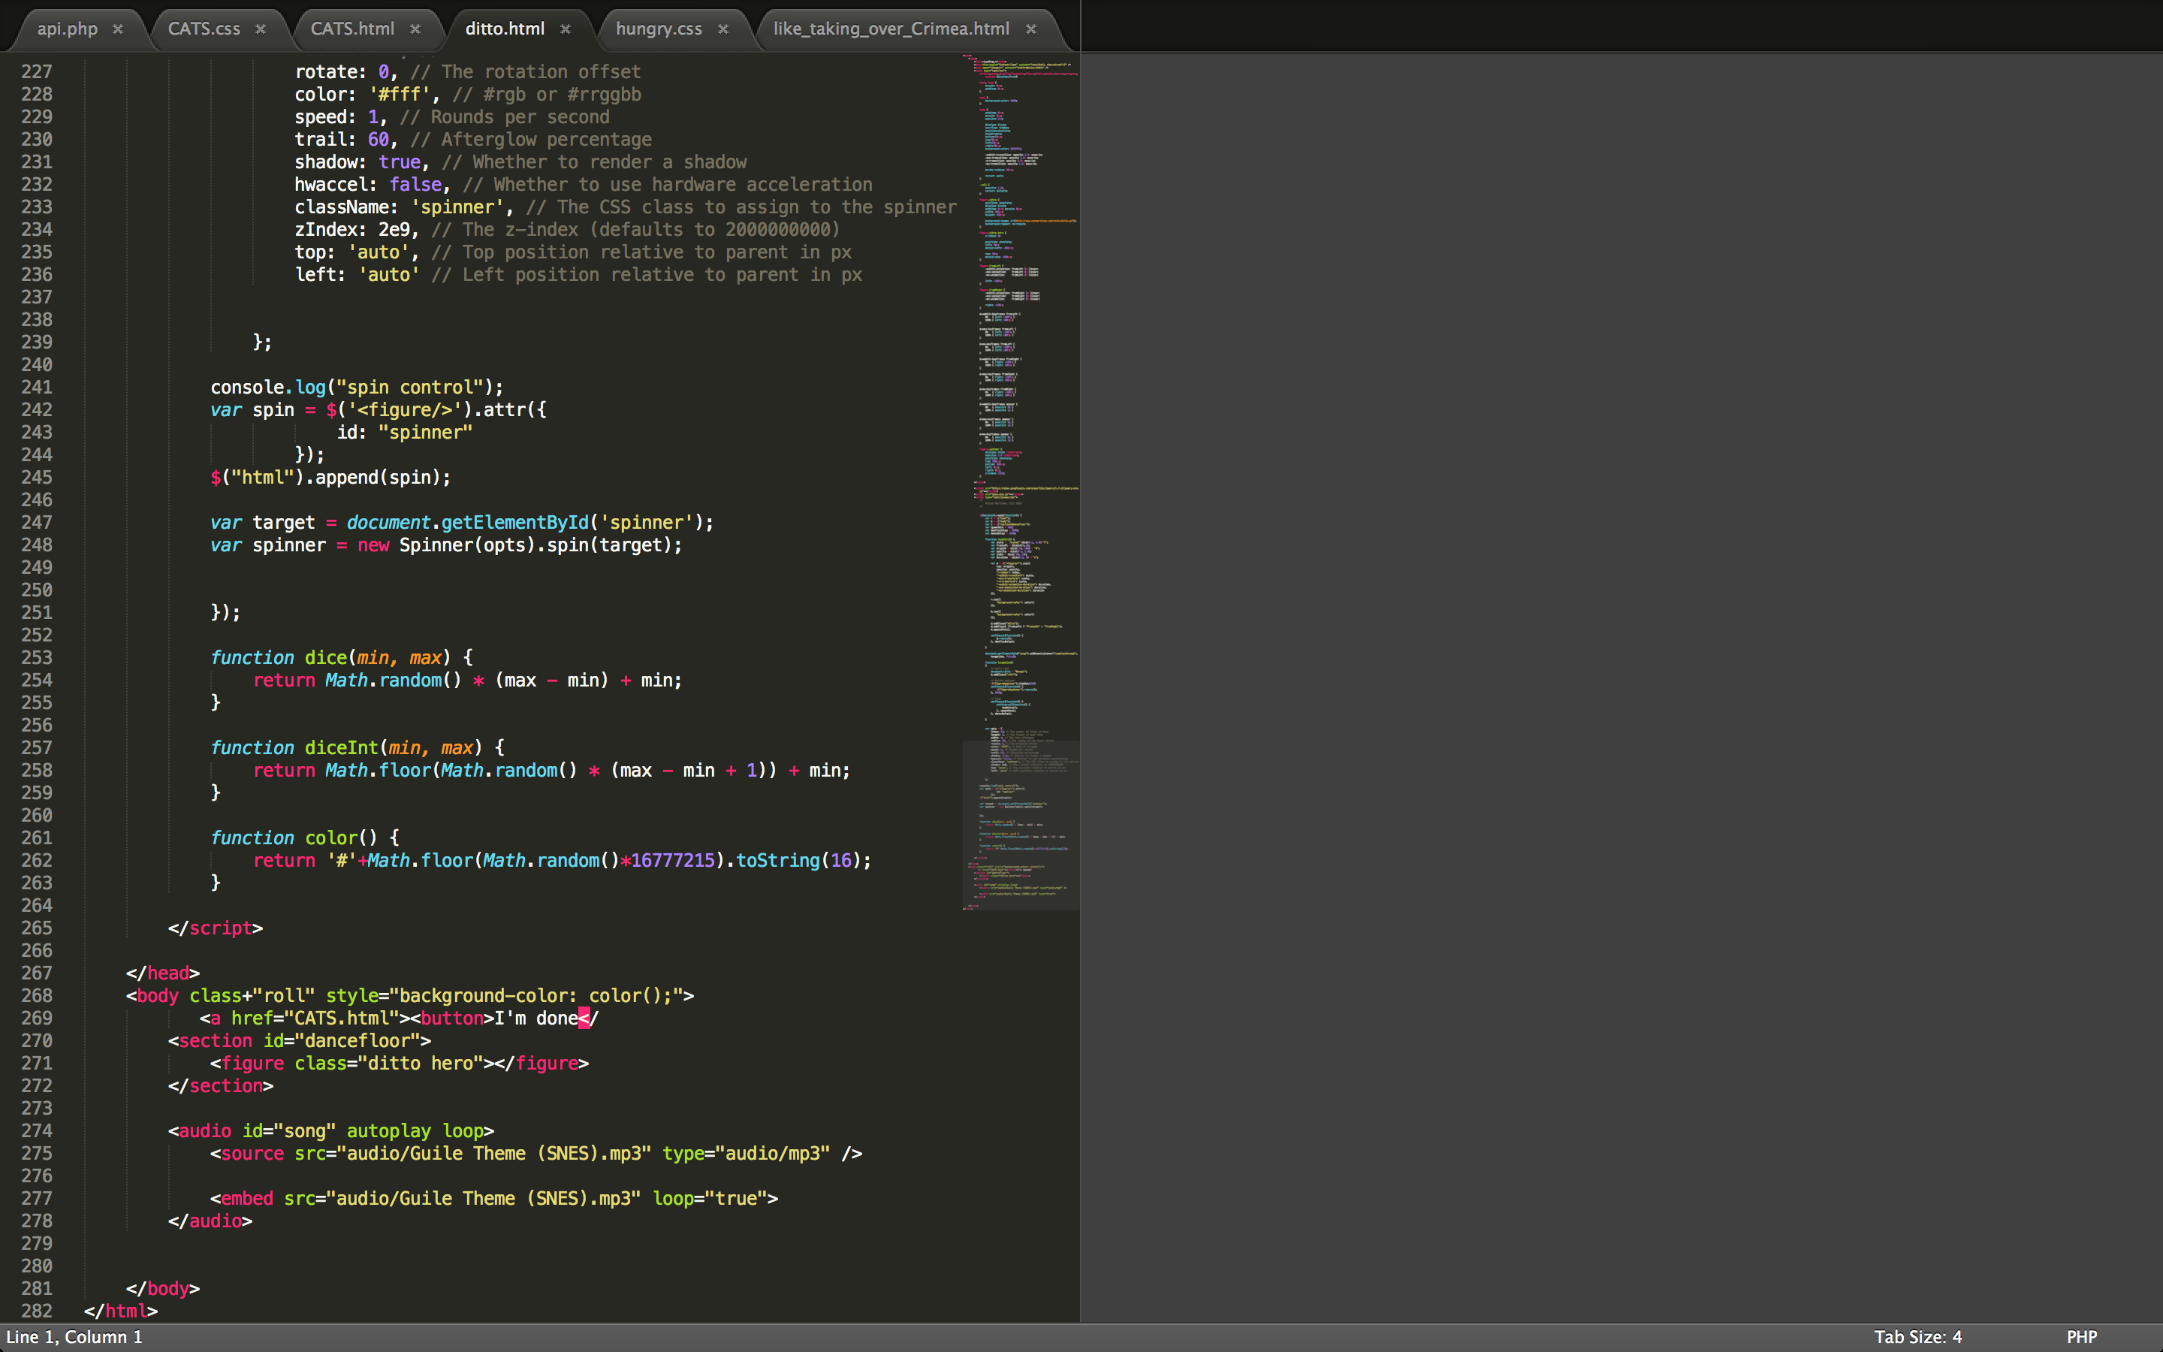Open the Tab Size: 4 selector

(x=1917, y=1337)
